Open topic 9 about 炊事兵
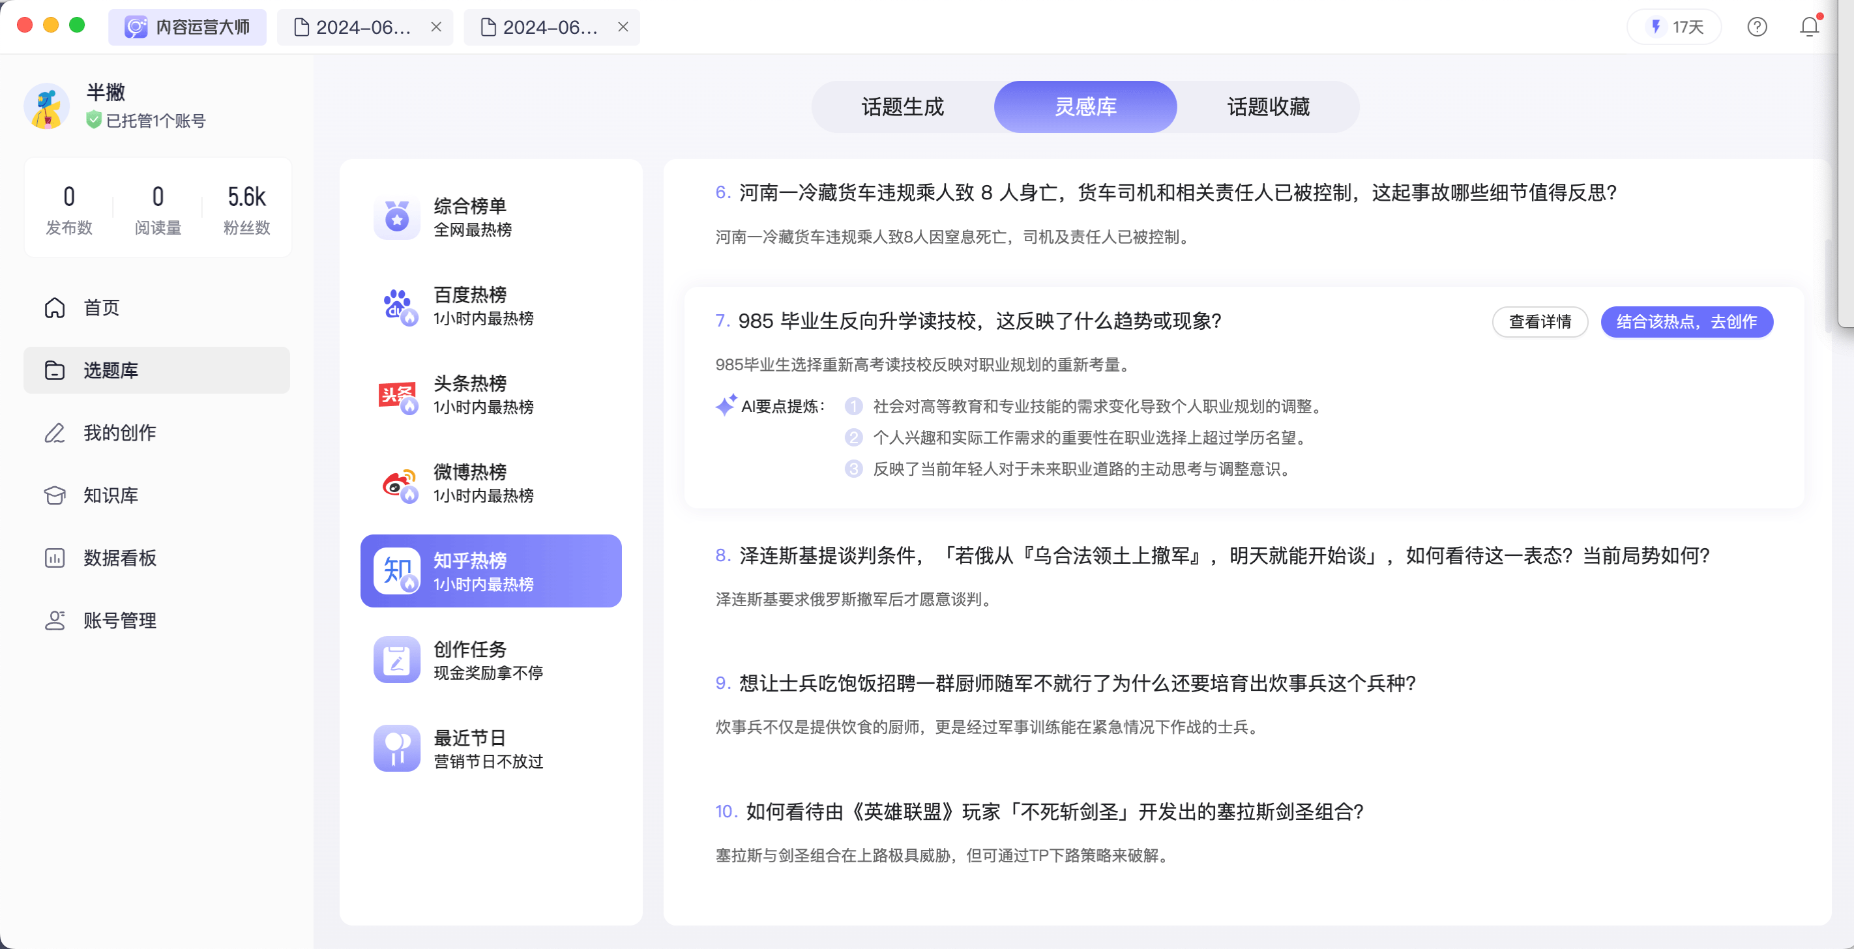The width and height of the screenshot is (1854, 949). click(1077, 684)
